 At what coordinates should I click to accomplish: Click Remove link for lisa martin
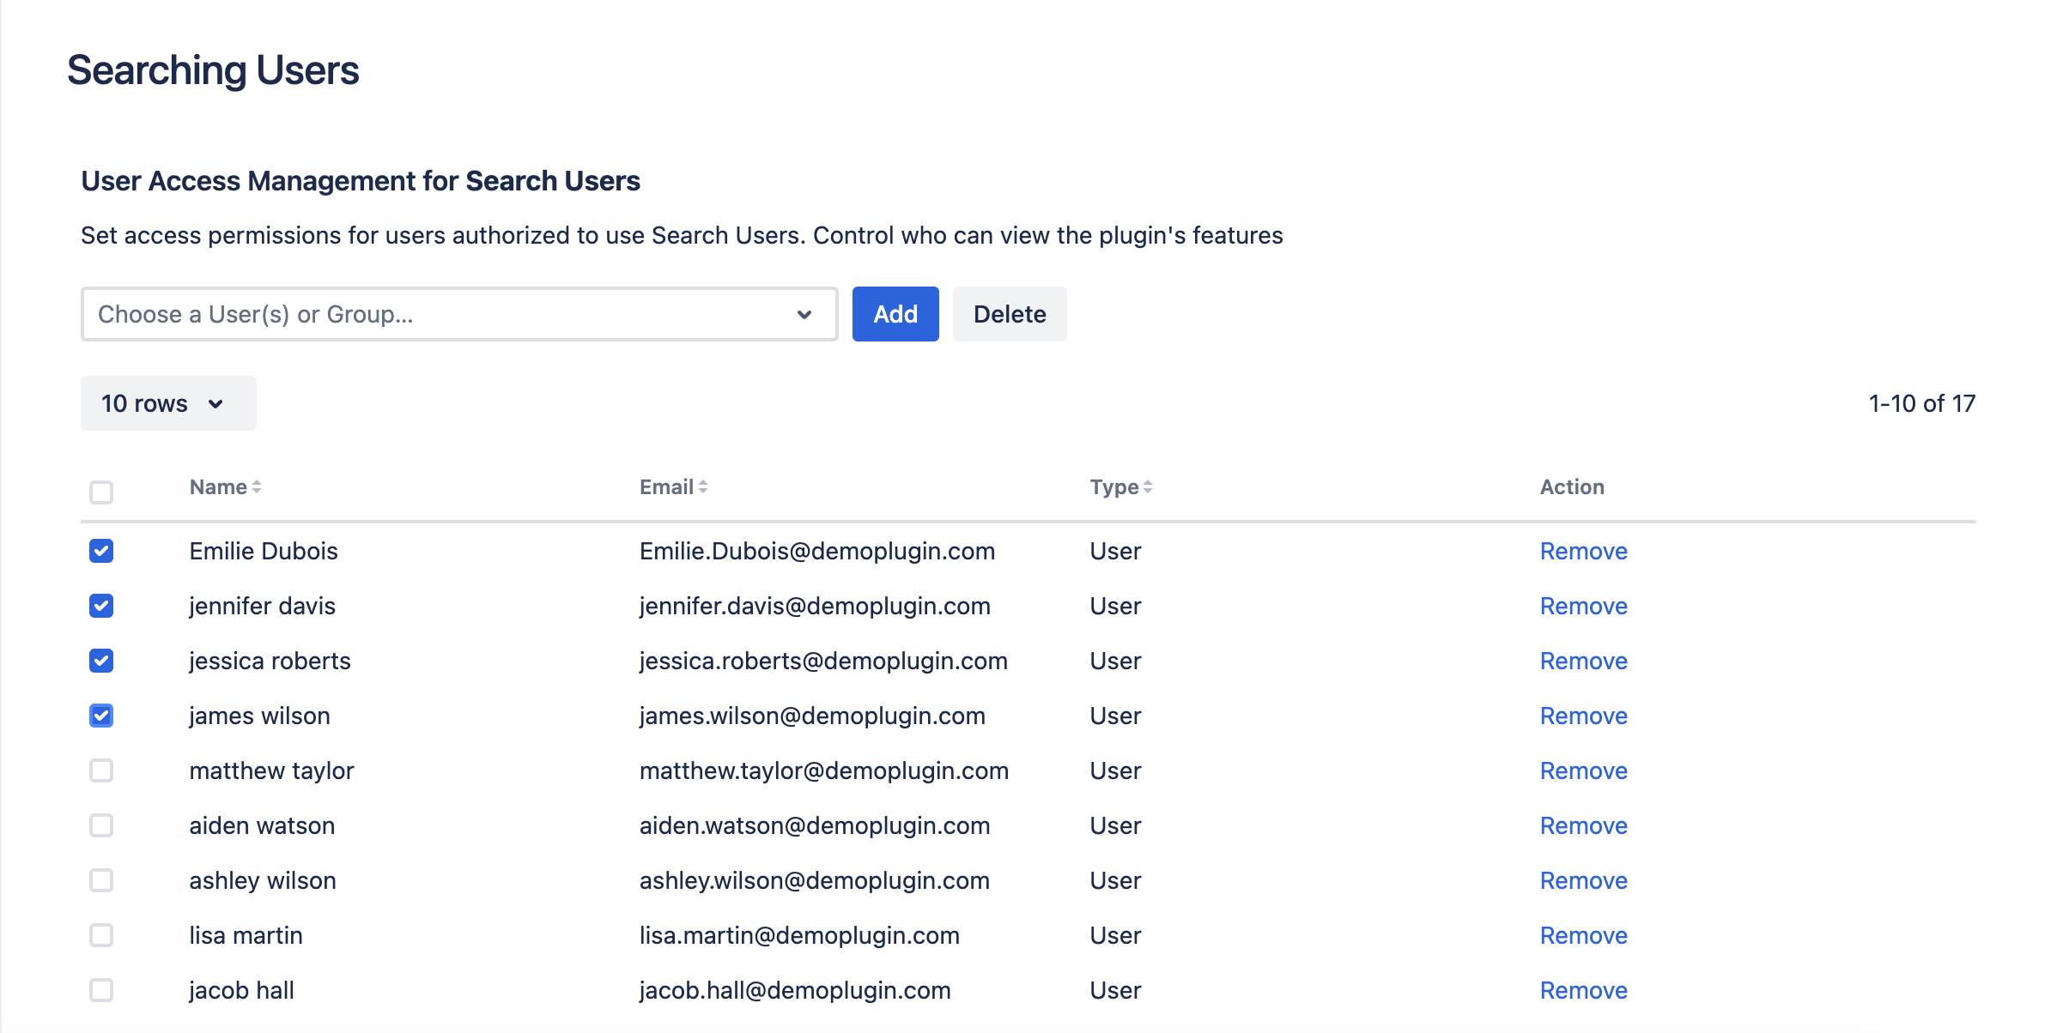(x=1583, y=935)
